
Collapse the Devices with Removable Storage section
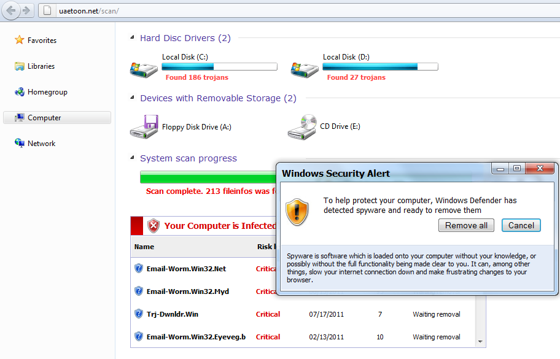click(131, 98)
